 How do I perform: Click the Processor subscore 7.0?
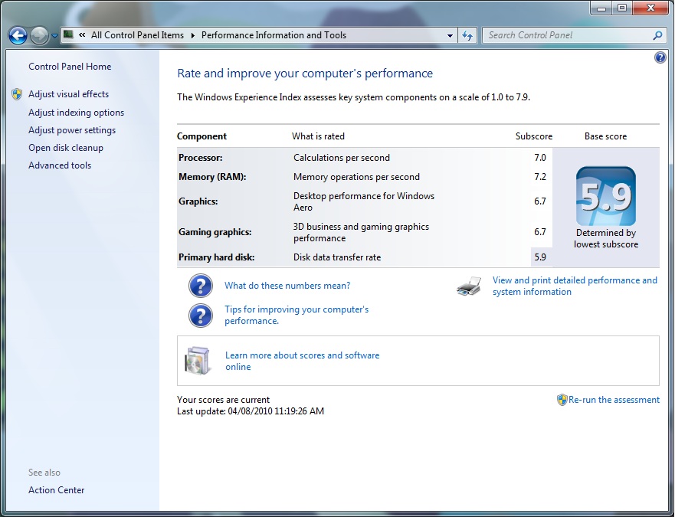(540, 158)
